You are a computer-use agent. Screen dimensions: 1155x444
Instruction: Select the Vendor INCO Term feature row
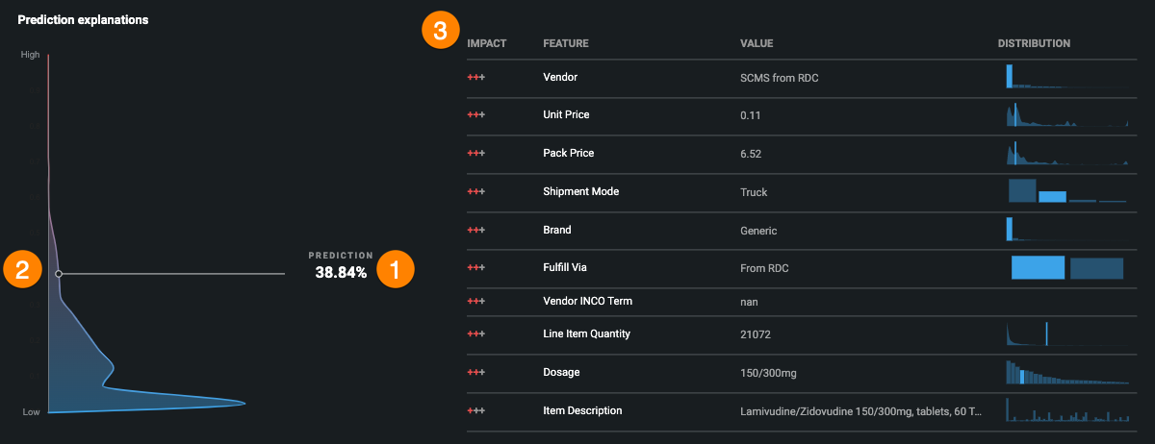[x=587, y=302]
